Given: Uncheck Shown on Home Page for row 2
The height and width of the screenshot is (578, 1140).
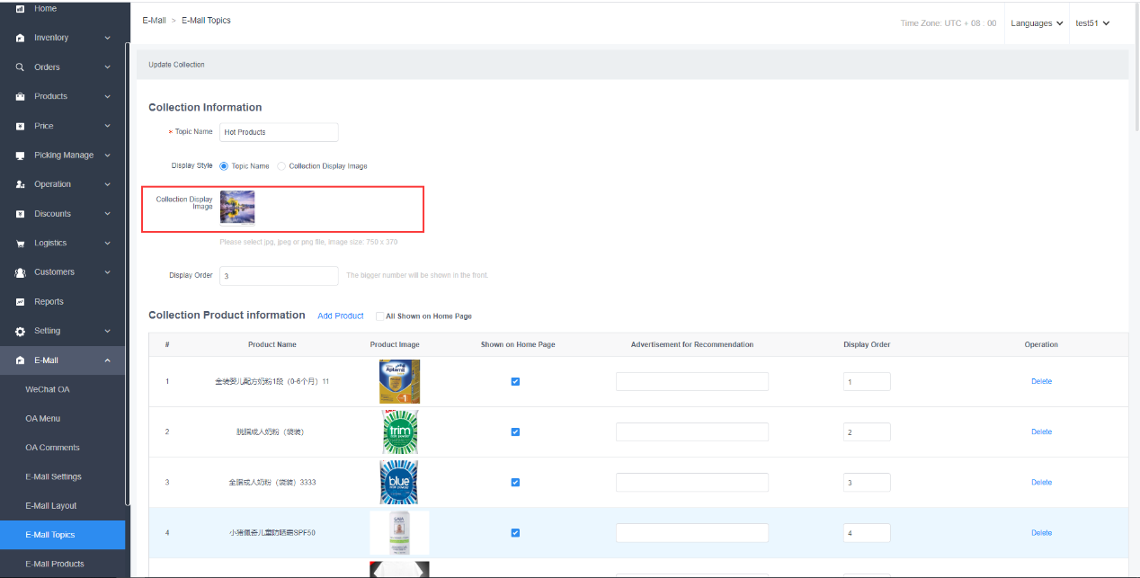Looking at the screenshot, I should (515, 431).
